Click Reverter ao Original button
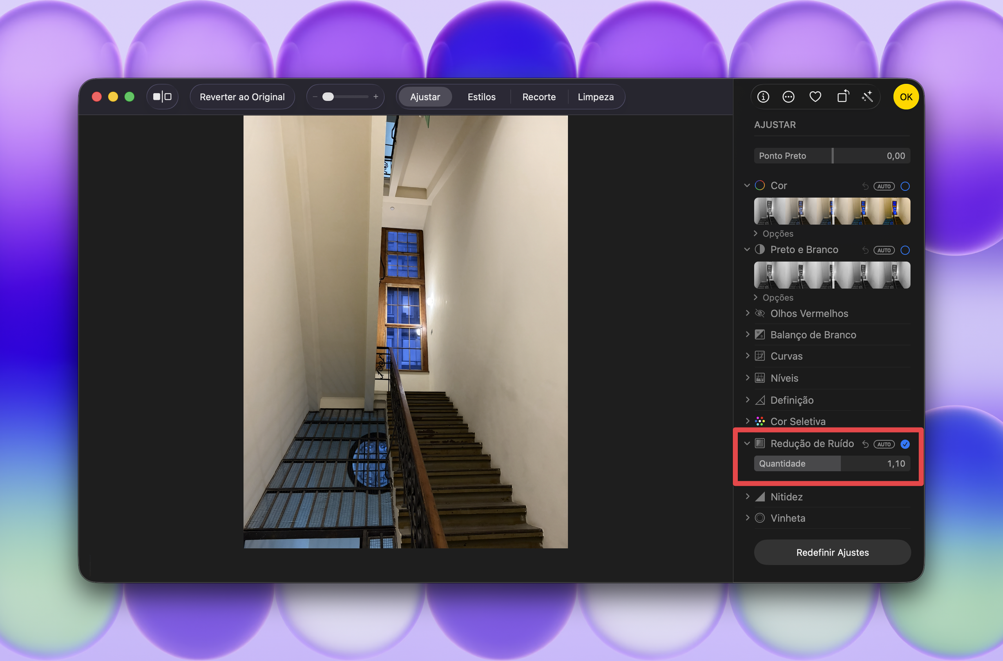1003x661 pixels. pos(242,97)
